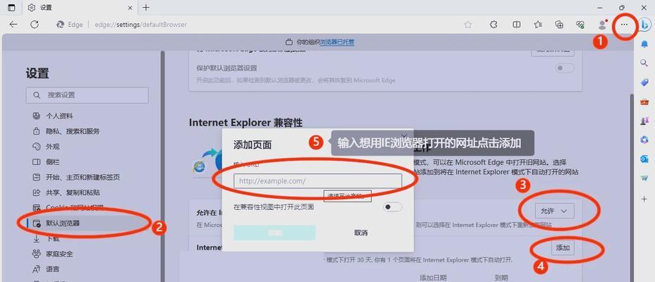Toggle split screen view icon
The height and width of the screenshot is (282, 655).
click(x=517, y=25)
